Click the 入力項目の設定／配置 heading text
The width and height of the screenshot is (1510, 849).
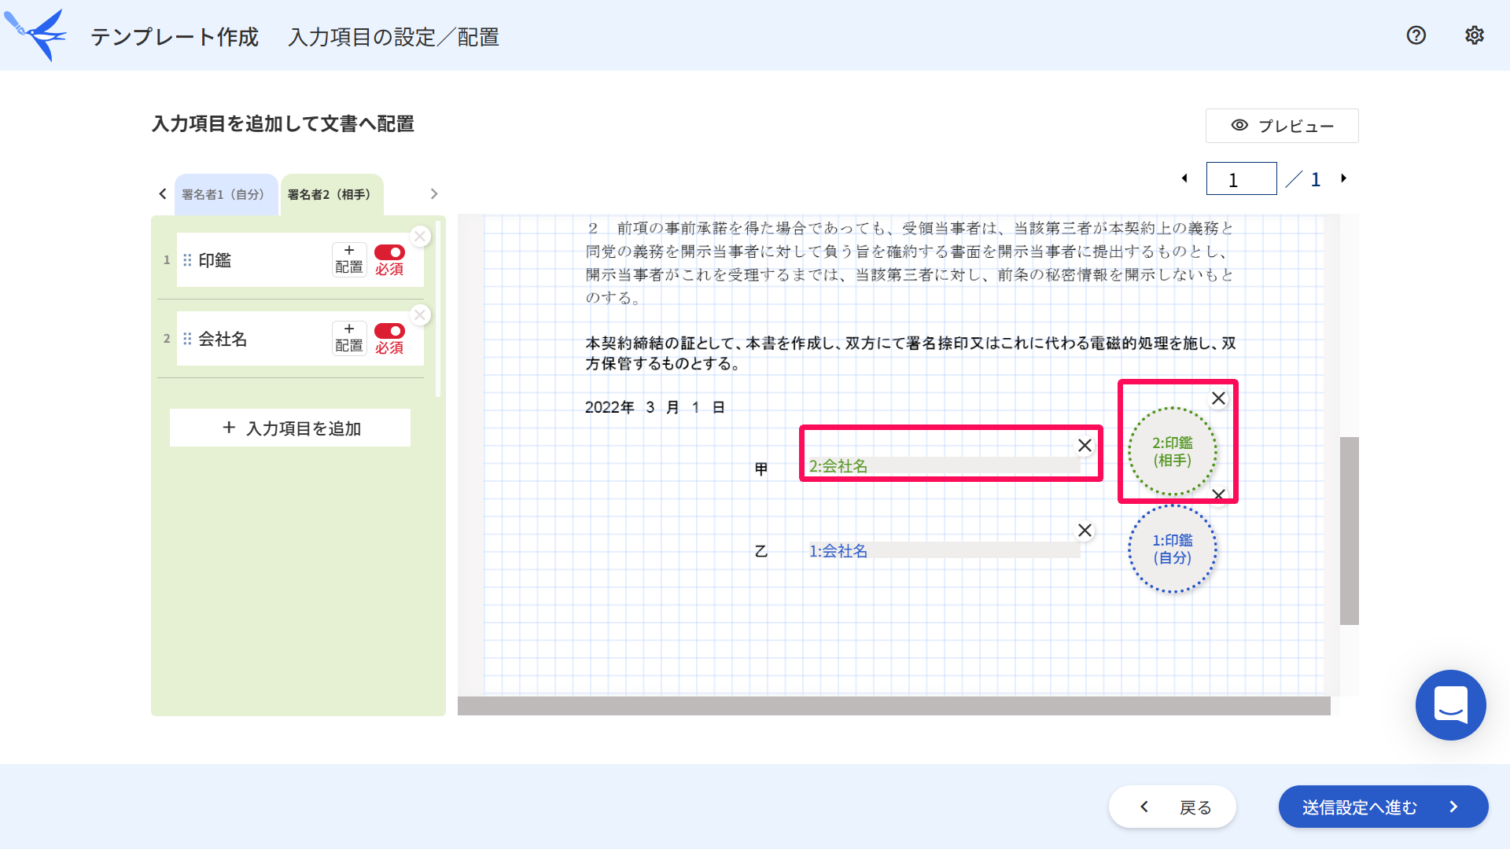pos(393,37)
